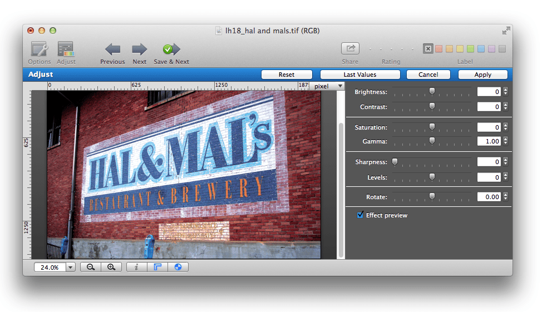Click the Adjust toolbar icon
This screenshot has height=312, width=547.
pyautogui.click(x=66, y=49)
